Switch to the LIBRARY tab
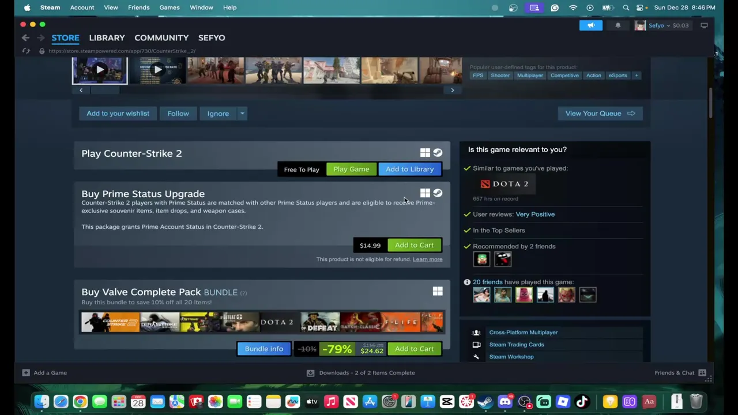Image resolution: width=738 pixels, height=415 pixels. [107, 37]
